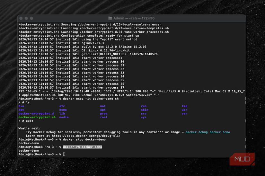Click the 'docker debug docker-demo' suggestion text
Viewport: 265px width, 176px height.
(208, 132)
